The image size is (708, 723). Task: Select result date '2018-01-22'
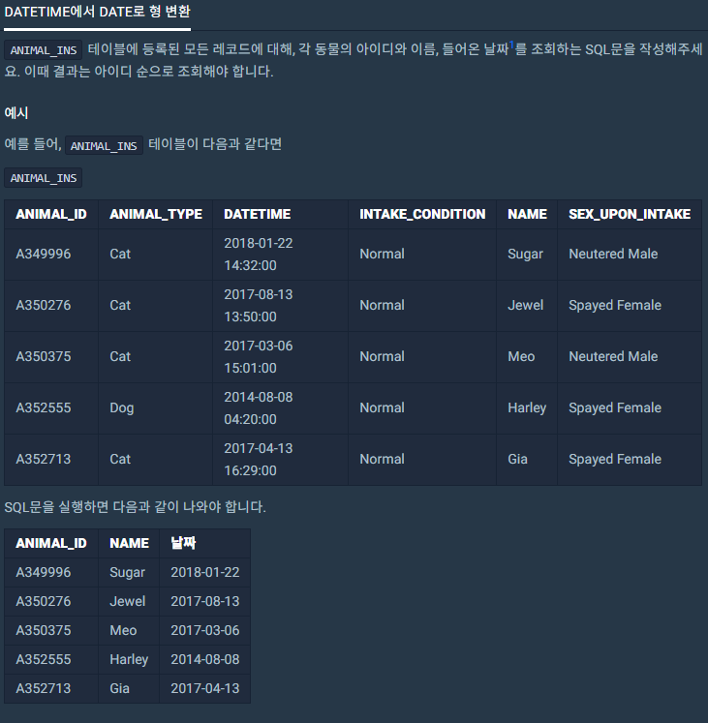click(205, 573)
